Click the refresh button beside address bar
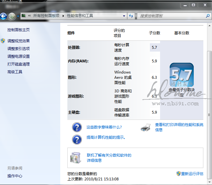This screenshot has height=185, width=212. (x=131, y=16)
